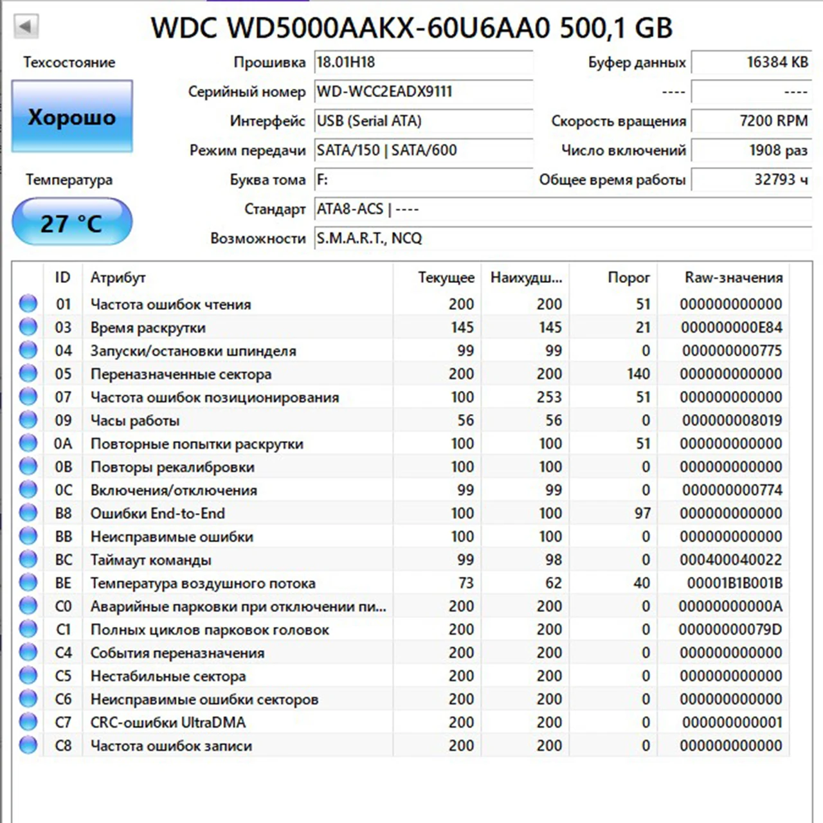Click the status icon for Частота ошибок записи
Image resolution: width=823 pixels, height=823 pixels.
pos(28,745)
